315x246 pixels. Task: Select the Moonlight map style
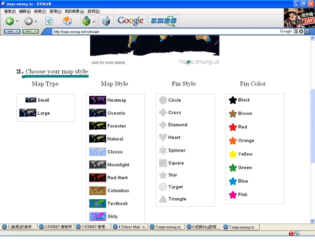(x=109, y=165)
